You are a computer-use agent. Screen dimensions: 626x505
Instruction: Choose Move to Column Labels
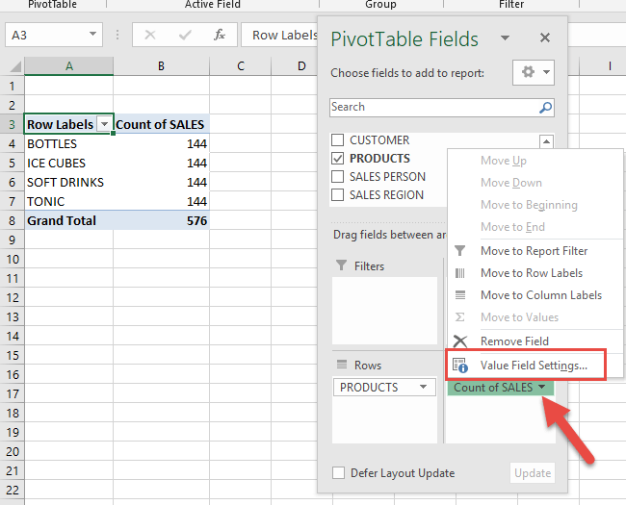[x=535, y=295]
